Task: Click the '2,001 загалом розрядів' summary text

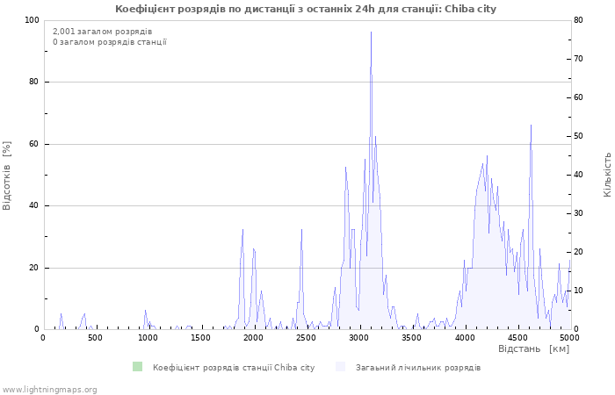Action: (x=102, y=32)
